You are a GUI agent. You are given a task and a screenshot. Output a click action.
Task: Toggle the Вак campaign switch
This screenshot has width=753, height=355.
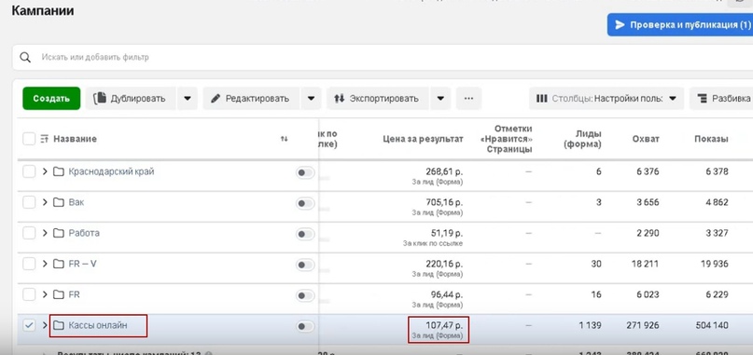click(x=305, y=203)
